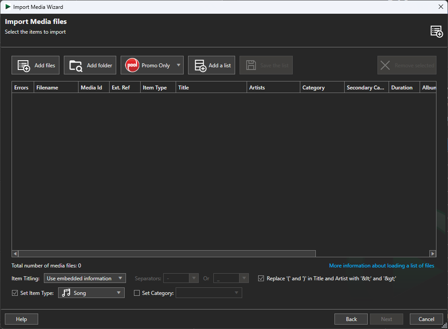448x329 pixels.
Task: Click the Add folder icon button
Action: pos(76,66)
